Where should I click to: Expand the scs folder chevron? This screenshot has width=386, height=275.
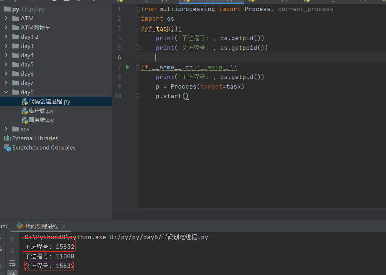click(6, 129)
